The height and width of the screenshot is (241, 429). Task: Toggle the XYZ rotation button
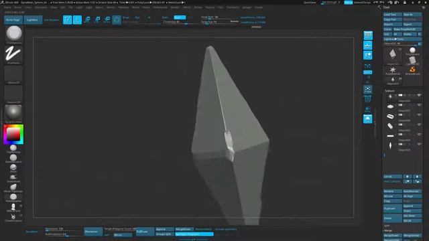368,72
